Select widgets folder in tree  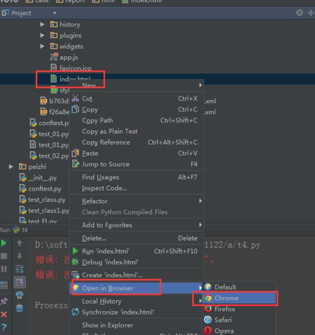pyautogui.click(x=66, y=46)
